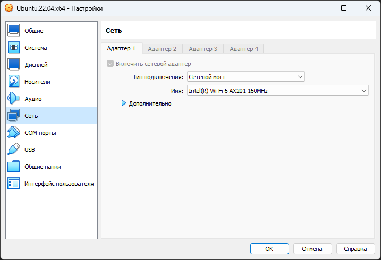This screenshot has width=381, height=260.
Task: Switch to the Адаптер 3 tab
Action: [203, 49]
